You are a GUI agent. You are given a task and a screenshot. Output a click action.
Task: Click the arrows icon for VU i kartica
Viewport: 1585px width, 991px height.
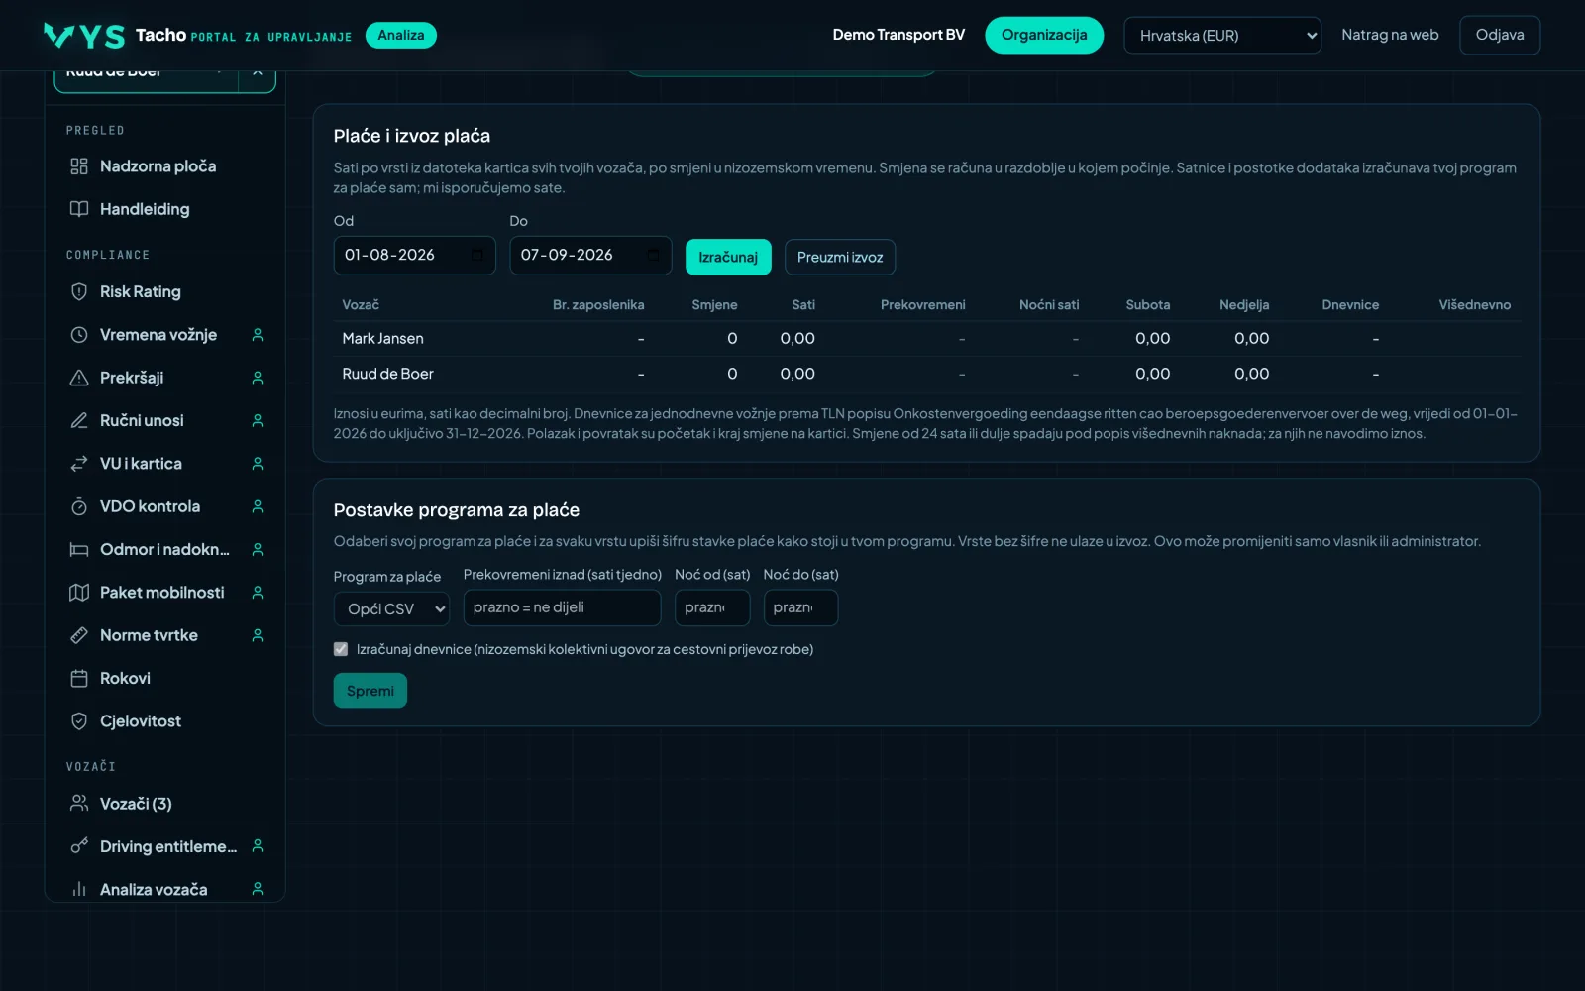point(79,464)
